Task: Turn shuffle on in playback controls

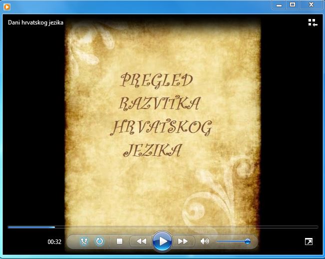Action: (x=84, y=241)
